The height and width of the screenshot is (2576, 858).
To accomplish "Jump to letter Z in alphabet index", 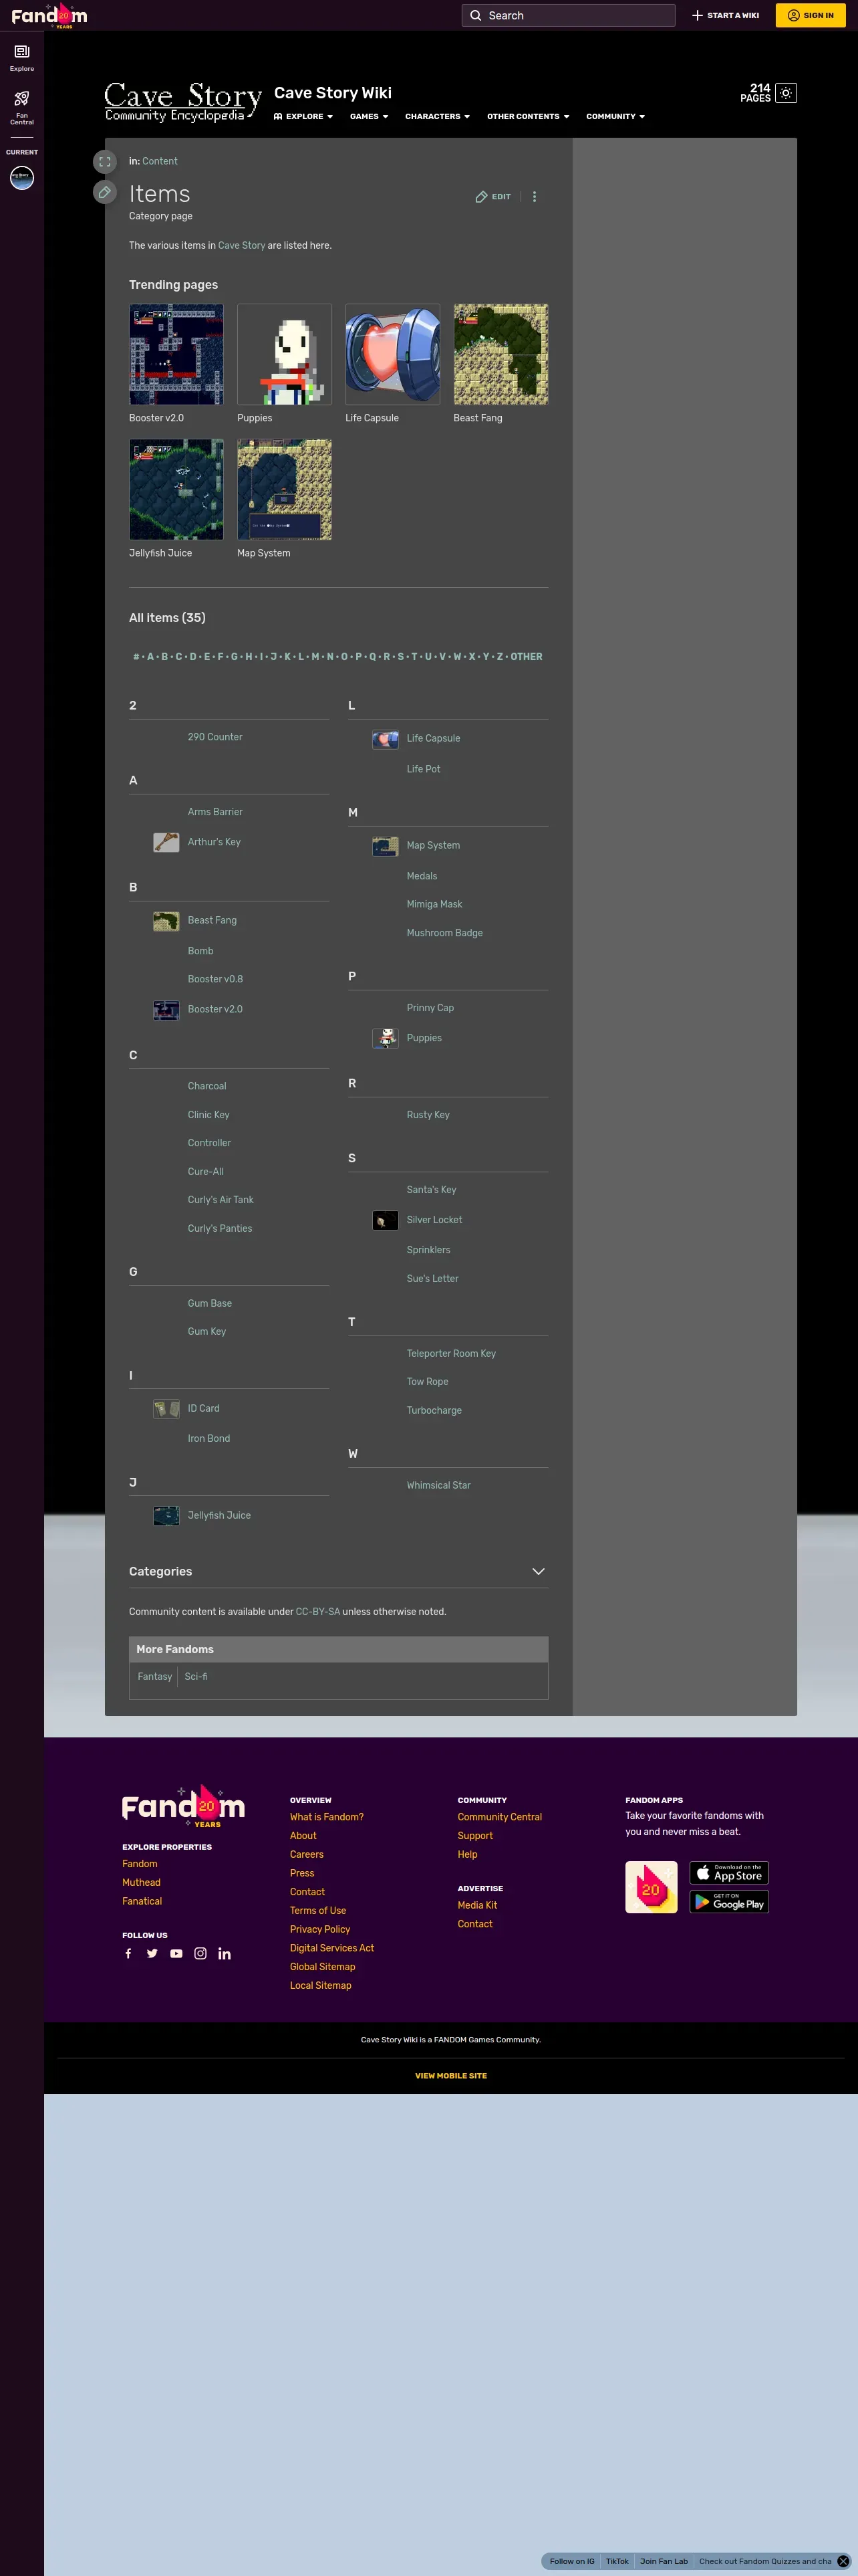I will [x=499, y=657].
